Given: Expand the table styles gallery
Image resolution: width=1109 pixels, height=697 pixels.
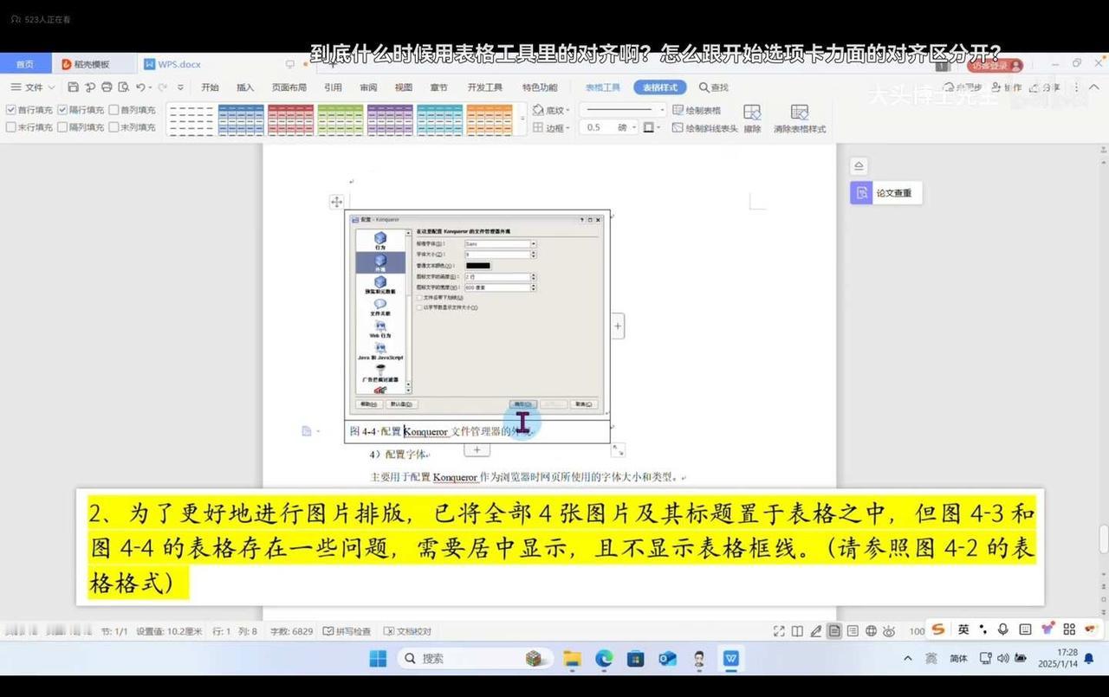Looking at the screenshot, I should [x=522, y=119].
